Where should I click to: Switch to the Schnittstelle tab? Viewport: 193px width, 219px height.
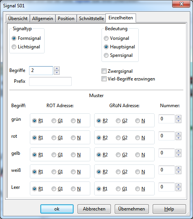click(x=91, y=19)
